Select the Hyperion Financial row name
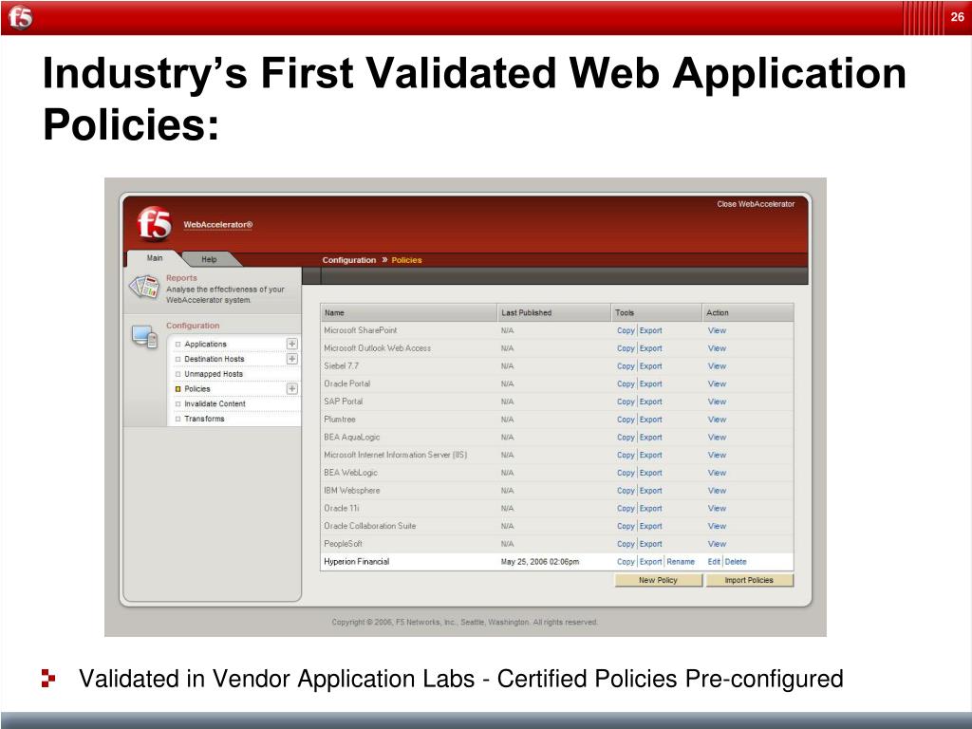 click(x=357, y=562)
